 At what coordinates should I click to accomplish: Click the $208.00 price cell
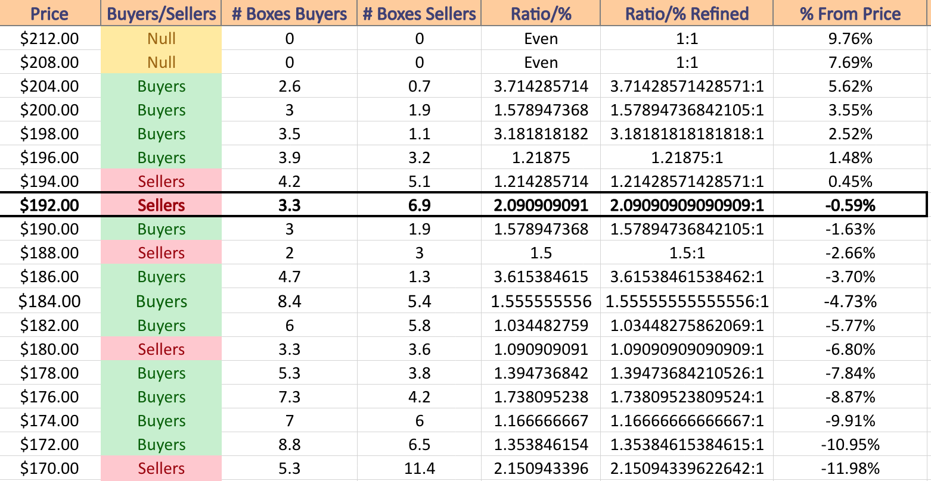click(x=50, y=63)
